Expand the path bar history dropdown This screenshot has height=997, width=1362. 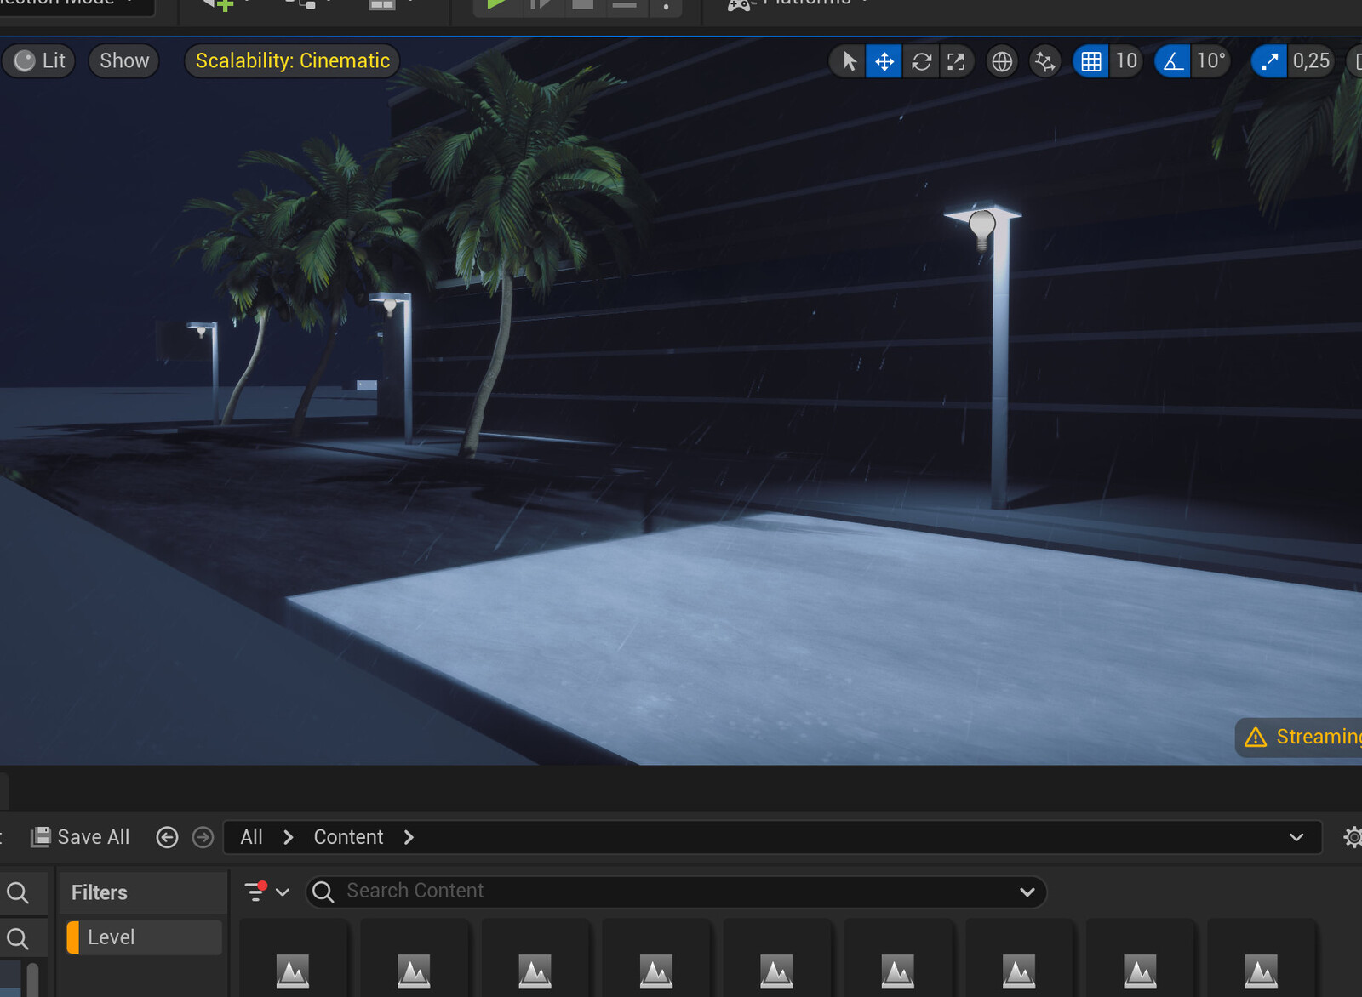[1296, 837]
